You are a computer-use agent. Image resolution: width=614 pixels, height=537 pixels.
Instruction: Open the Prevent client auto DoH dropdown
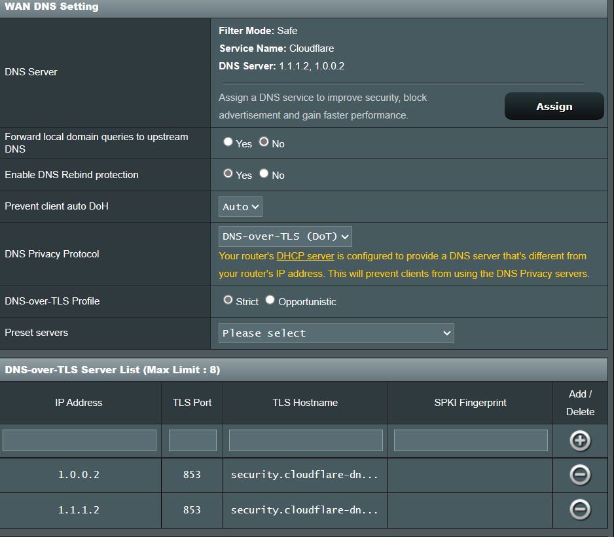(240, 206)
